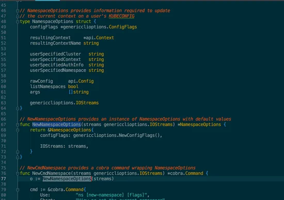Collapse the NamespaceOptions struct fold on line 48
The width and height of the screenshot is (284, 200).
click(18, 22)
